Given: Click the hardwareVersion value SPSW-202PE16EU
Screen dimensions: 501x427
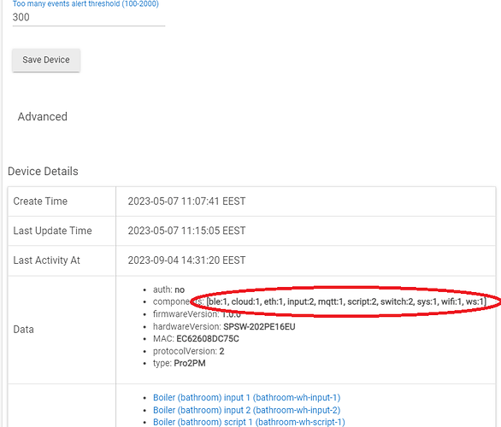Looking at the screenshot, I should tap(259, 327).
